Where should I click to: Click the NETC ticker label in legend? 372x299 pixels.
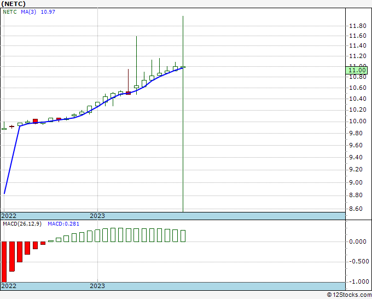pyautogui.click(x=10, y=12)
